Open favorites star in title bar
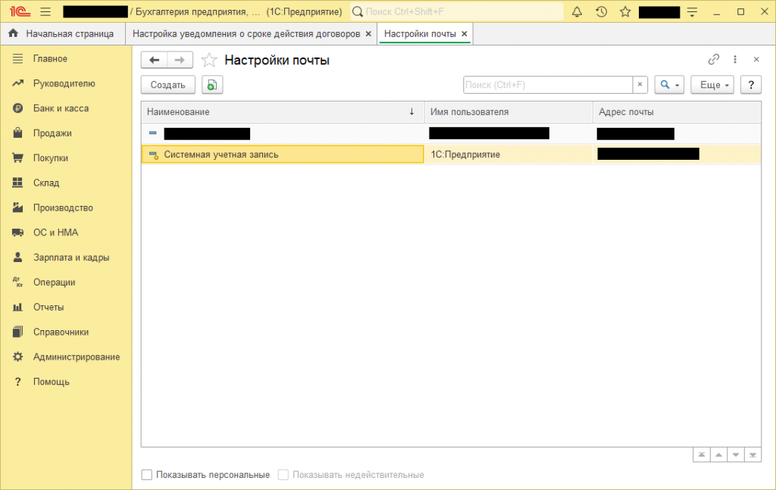Viewport: 776px width, 490px height. [x=625, y=11]
